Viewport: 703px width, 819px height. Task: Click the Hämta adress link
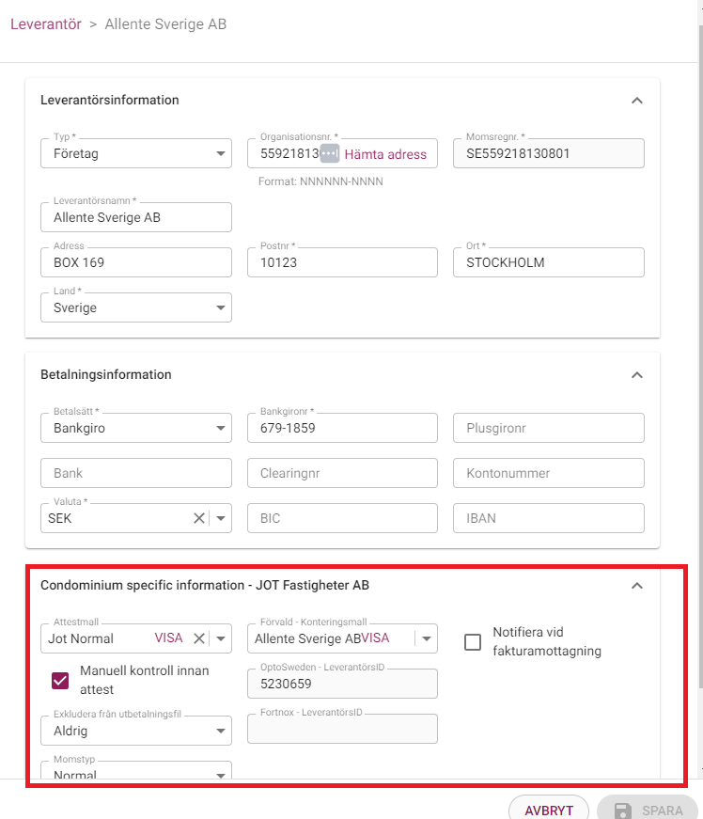tap(385, 154)
